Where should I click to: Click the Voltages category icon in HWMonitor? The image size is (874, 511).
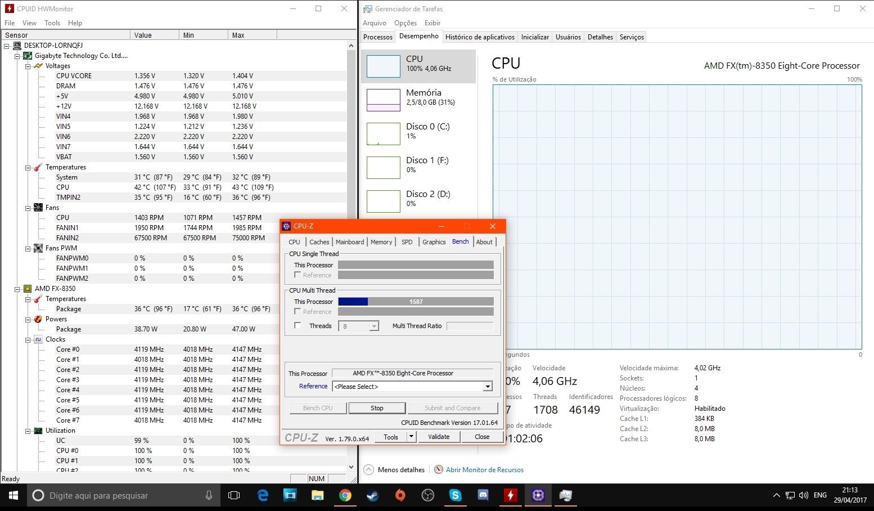[x=38, y=66]
